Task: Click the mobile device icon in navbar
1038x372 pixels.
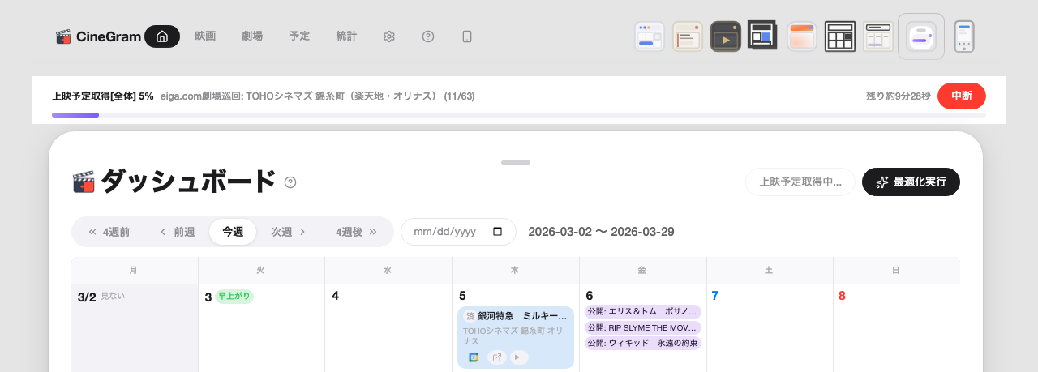Action: [467, 36]
